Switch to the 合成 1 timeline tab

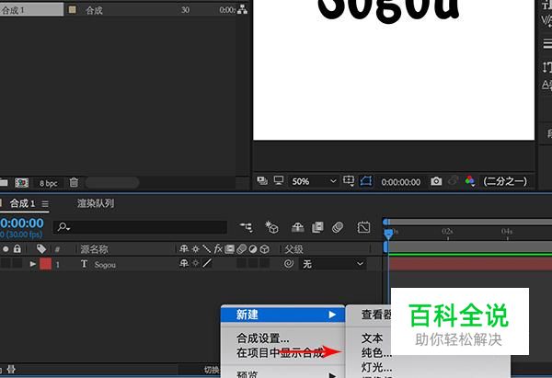coord(22,203)
